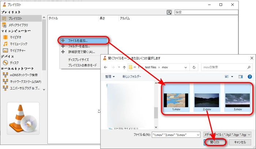Click the VLC cone album art

pos(23,119)
